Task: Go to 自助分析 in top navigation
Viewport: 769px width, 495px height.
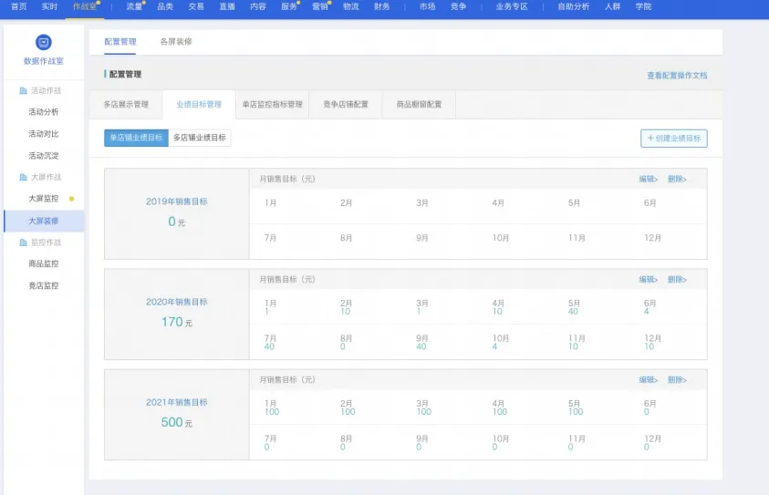Action: 573,6
